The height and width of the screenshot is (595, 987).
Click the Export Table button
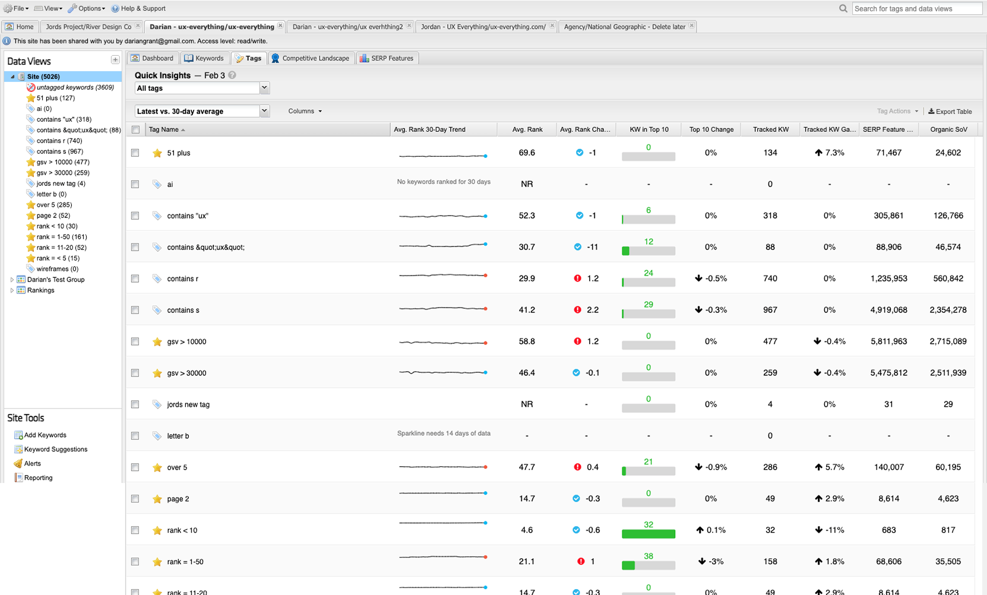tap(950, 111)
